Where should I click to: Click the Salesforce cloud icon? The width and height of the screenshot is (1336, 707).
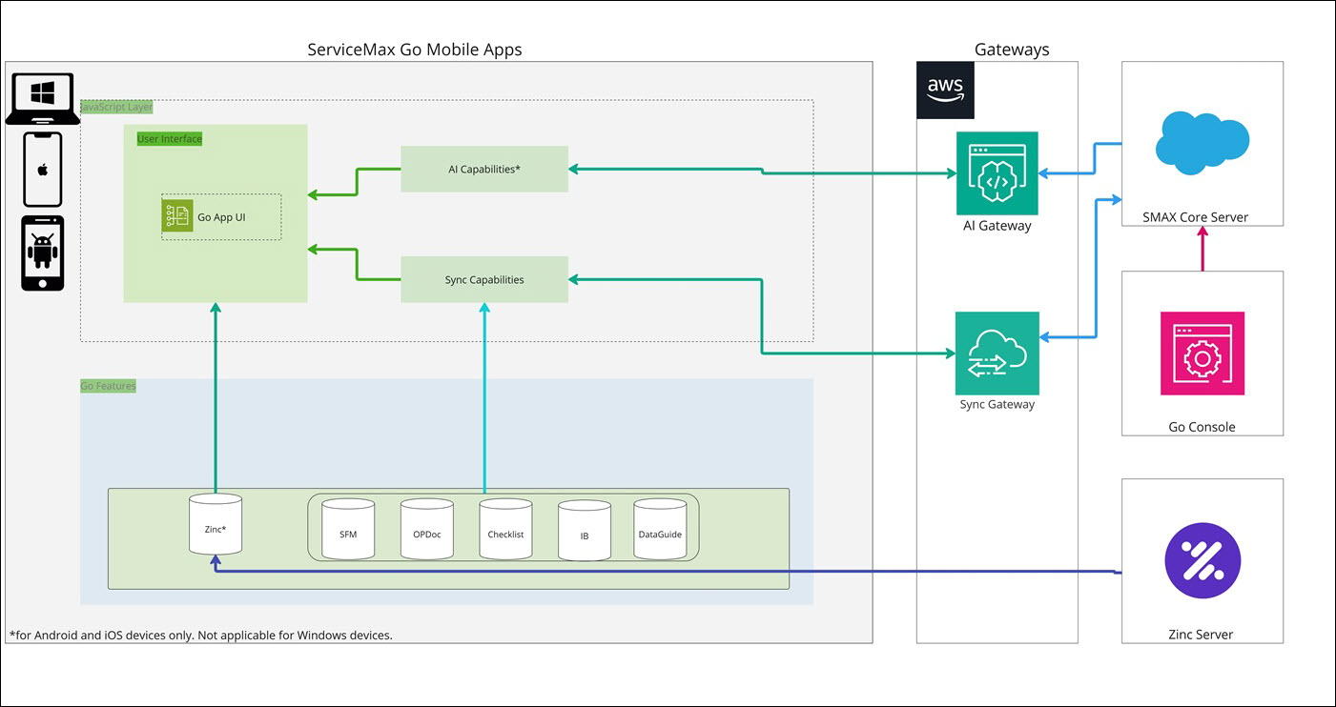1202,143
